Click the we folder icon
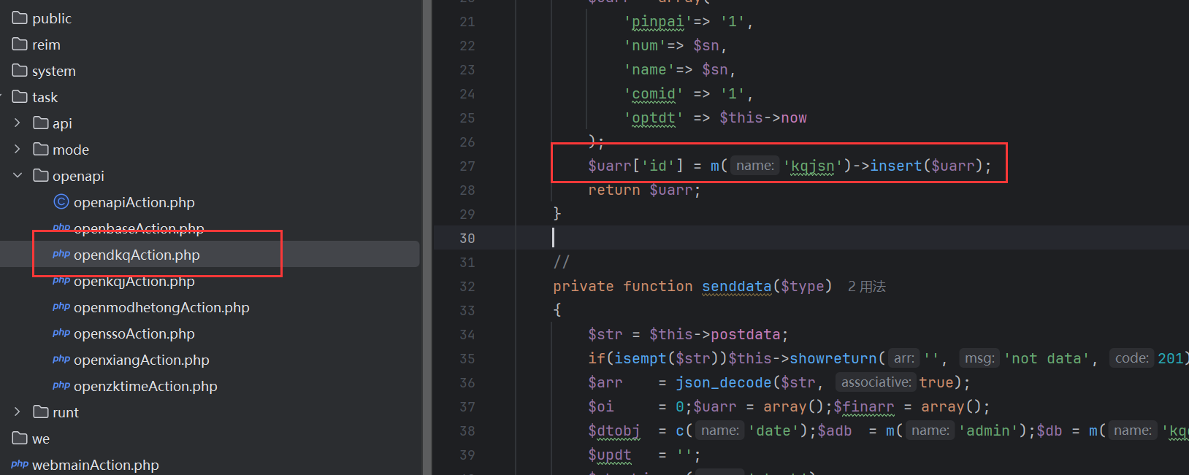The image size is (1189, 475). click(x=20, y=439)
